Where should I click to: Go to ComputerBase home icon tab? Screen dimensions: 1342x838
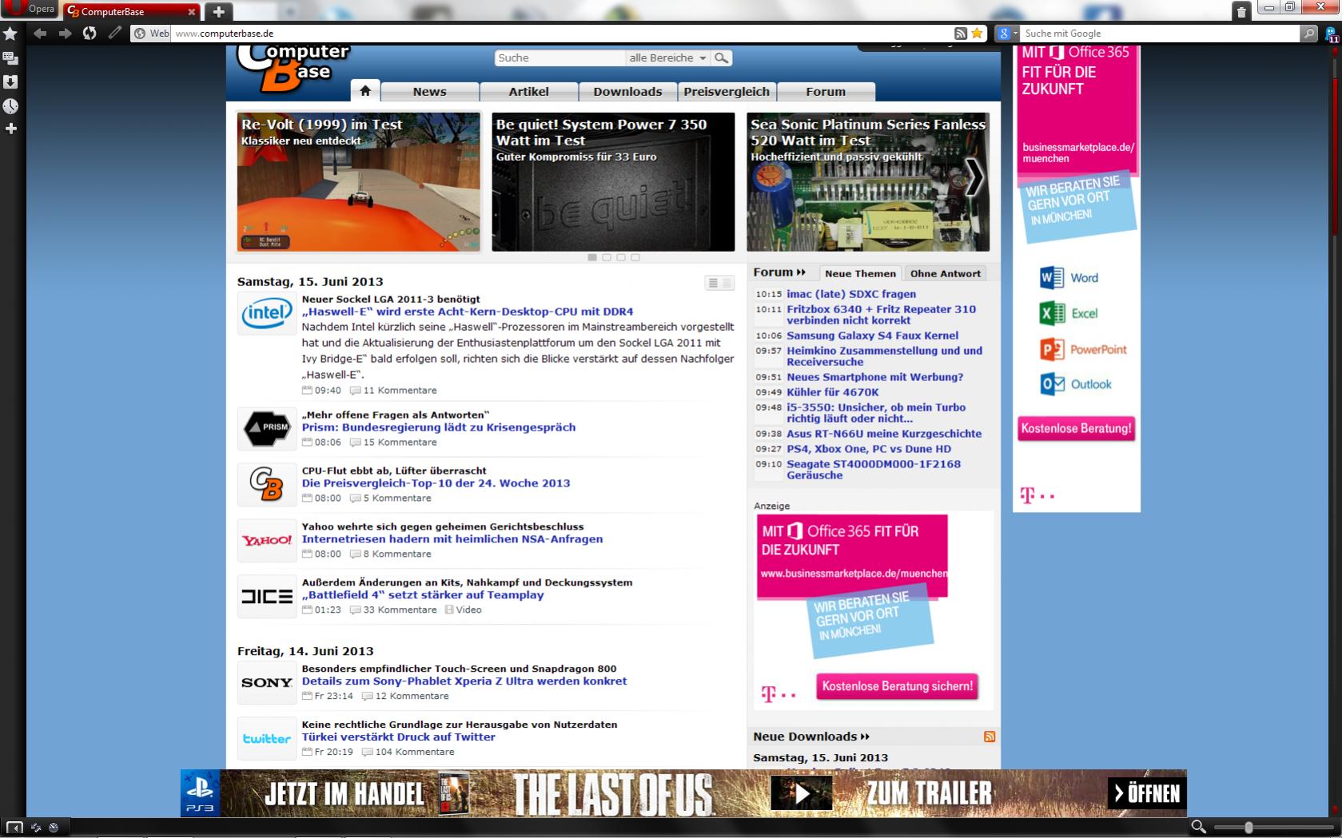(x=365, y=91)
